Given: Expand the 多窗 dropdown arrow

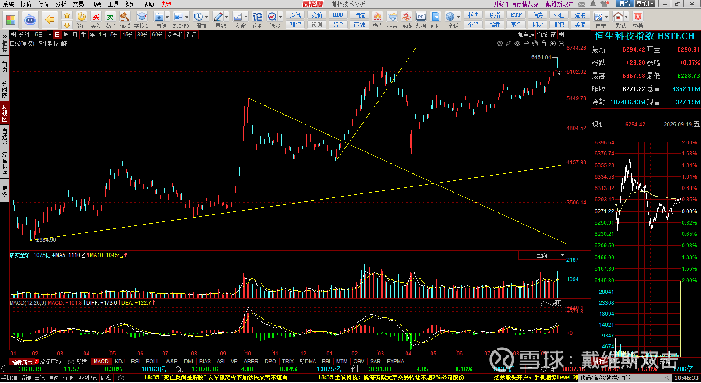Looking at the screenshot, I should pos(246,17).
